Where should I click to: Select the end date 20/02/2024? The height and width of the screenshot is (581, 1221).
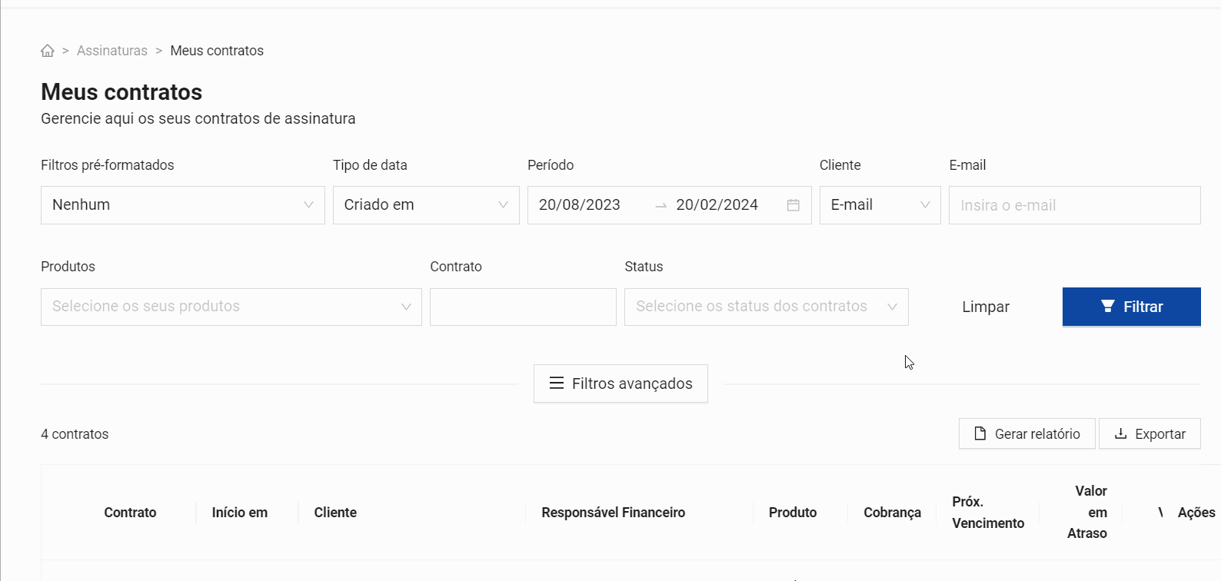click(717, 205)
